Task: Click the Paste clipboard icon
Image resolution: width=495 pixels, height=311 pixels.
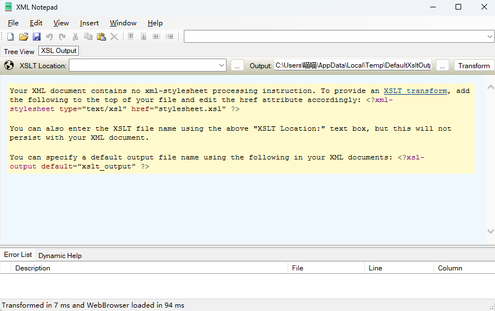Action: pyautogui.click(x=101, y=37)
